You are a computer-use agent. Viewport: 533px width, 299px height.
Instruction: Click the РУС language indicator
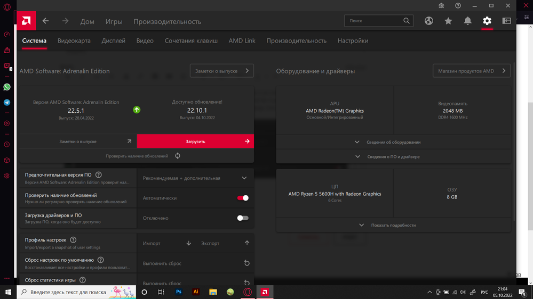(484, 292)
